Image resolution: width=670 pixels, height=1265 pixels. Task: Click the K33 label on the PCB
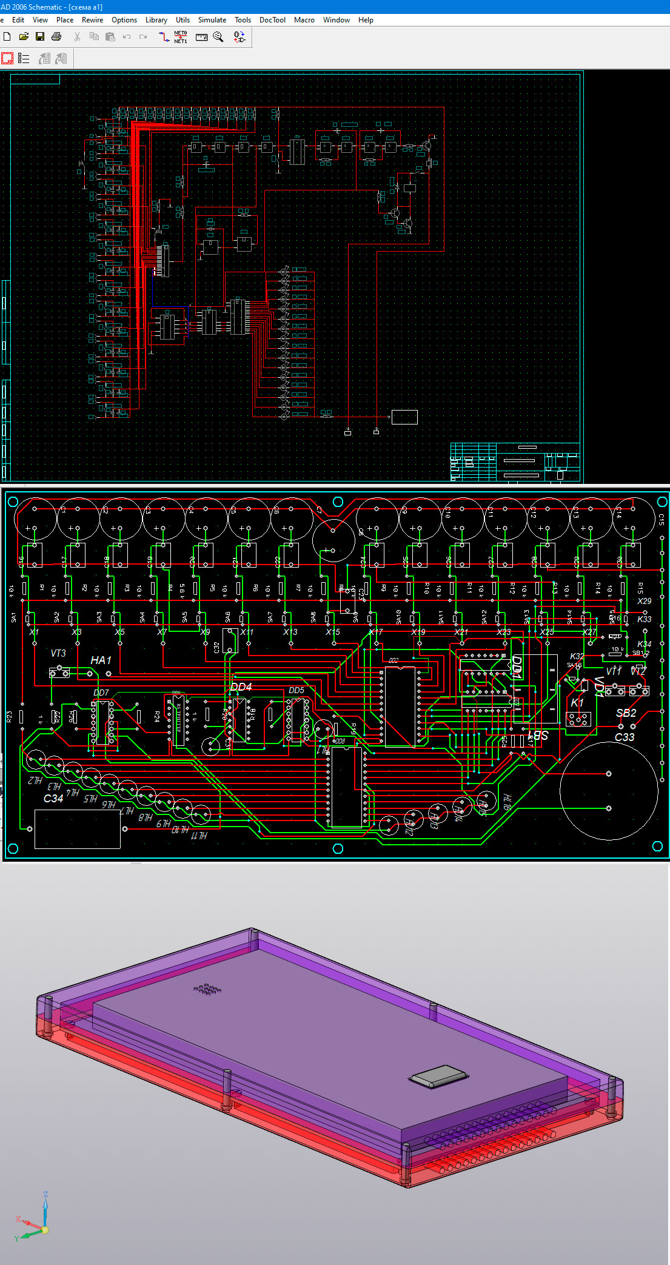(645, 619)
